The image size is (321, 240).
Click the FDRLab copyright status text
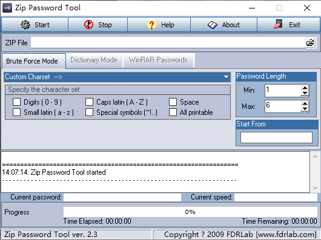[x=240, y=235]
